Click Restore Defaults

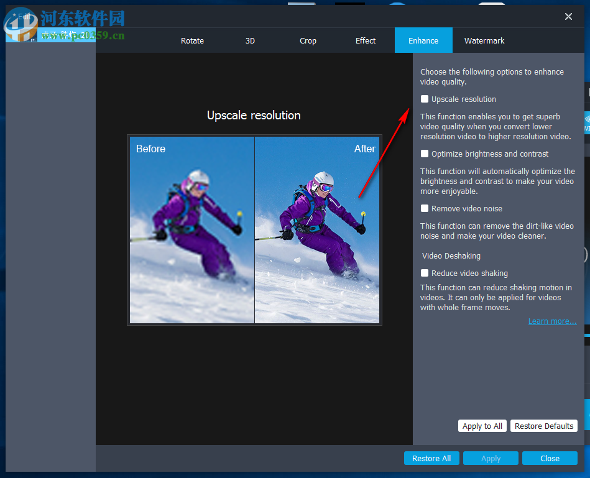tap(543, 426)
